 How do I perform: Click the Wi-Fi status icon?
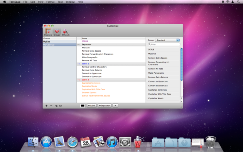tap(228, 2)
